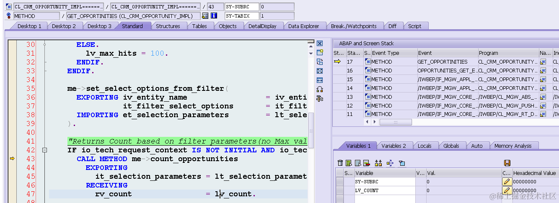Click the yellow boxes with arrows icon
This screenshot has height=203, width=559.
(378, 163)
